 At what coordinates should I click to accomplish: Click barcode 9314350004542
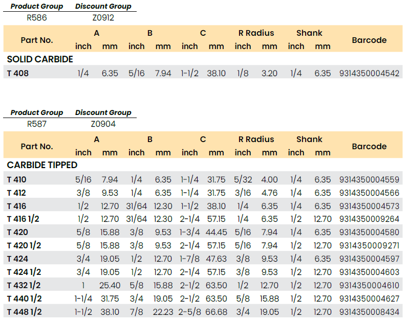369,73
